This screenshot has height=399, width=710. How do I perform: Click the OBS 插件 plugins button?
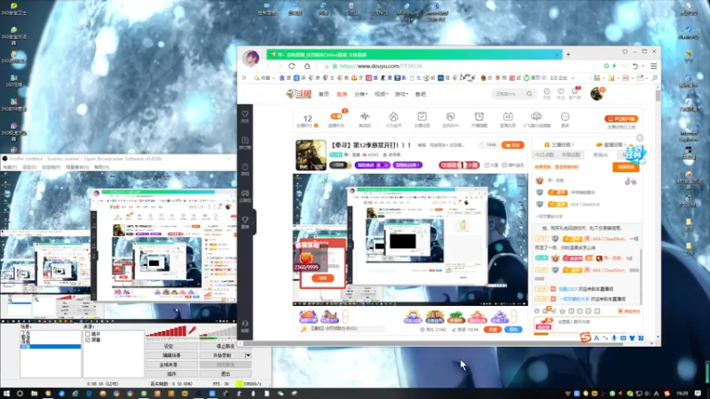[x=171, y=373]
